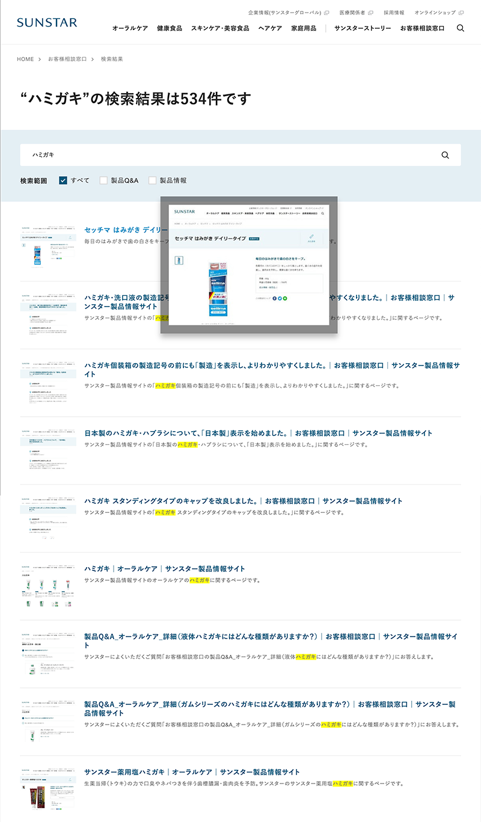Screen dimensions: 481x822
Task: Tick the 製品Q&A checkbox
Action: pyautogui.click(x=103, y=180)
